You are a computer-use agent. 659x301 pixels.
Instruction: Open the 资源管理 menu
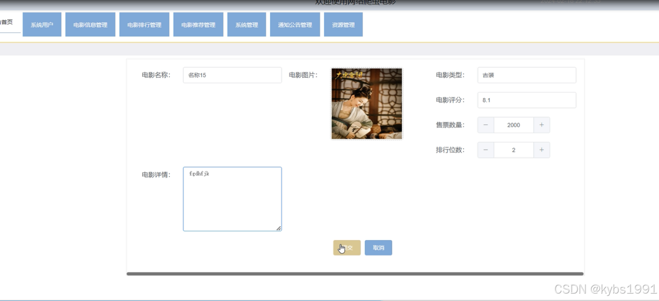pos(343,24)
